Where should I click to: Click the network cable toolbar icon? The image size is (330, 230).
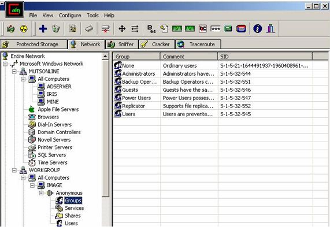(x=105, y=29)
